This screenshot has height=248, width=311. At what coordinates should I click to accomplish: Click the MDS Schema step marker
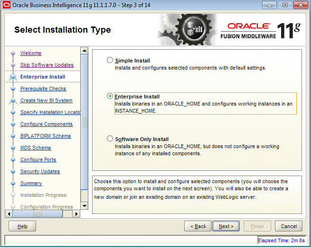coord(13,148)
